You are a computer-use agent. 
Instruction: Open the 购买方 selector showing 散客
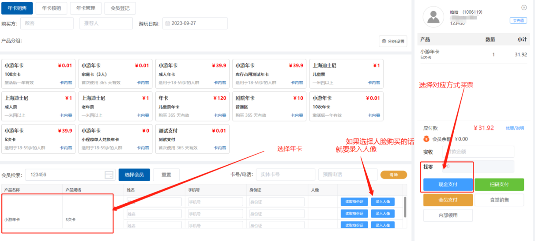point(47,23)
